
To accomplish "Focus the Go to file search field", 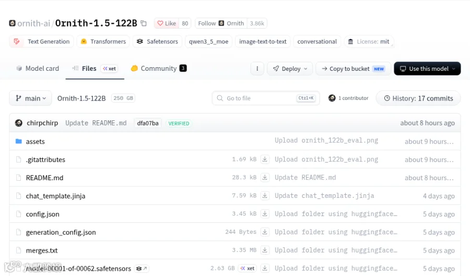I will (266, 98).
